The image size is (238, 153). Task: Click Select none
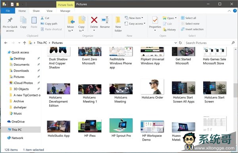[x=190, y=24]
